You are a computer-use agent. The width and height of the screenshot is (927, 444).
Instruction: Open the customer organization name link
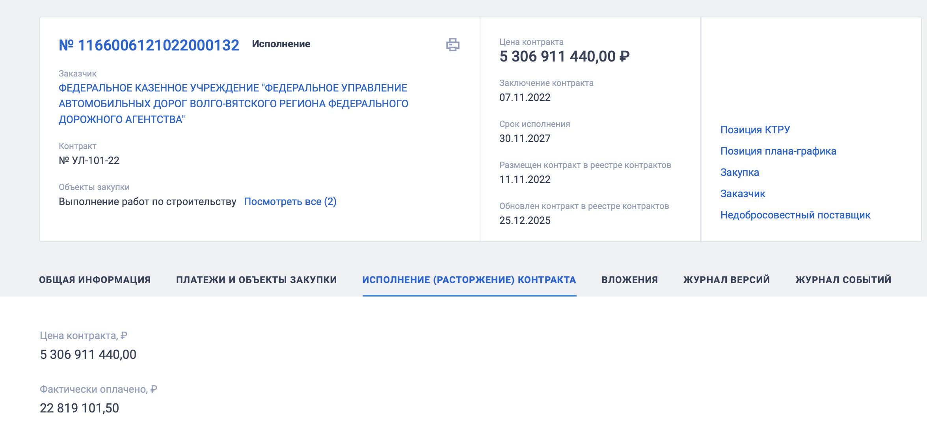[x=233, y=103]
